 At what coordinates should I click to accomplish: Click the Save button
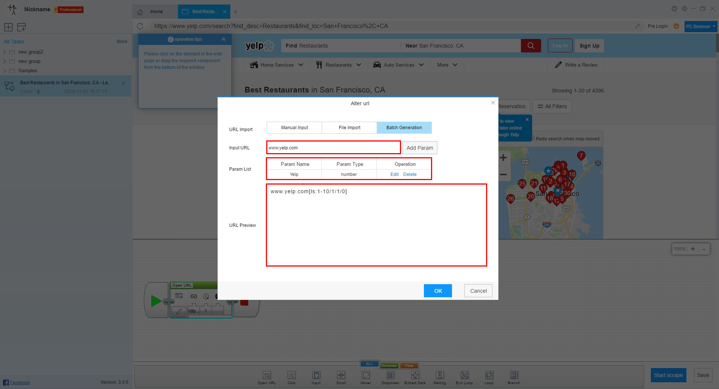tap(703, 375)
